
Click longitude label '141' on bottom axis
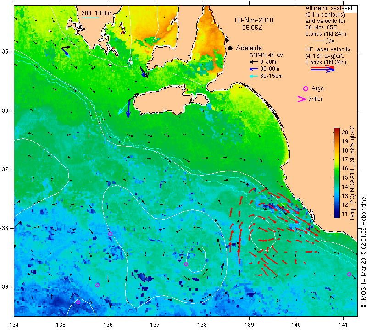343,325
